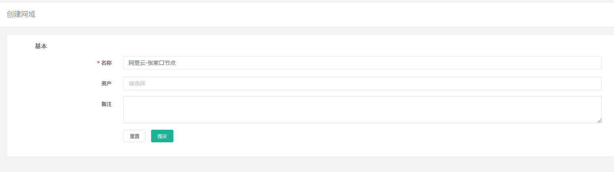Viewport: 614px width, 172px height.
Task: Click the 备注 textarea resize handle
Action: coord(599,121)
